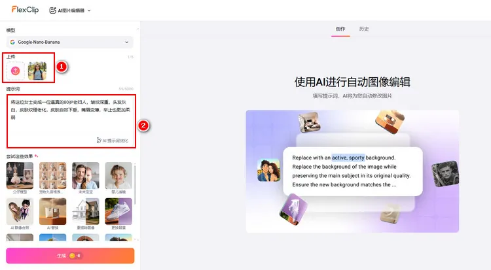This screenshot has width=491, height=270.
Task: Click the sample prompt card 'Replace with an active, sporty background'
Action: pyautogui.click(x=353, y=171)
